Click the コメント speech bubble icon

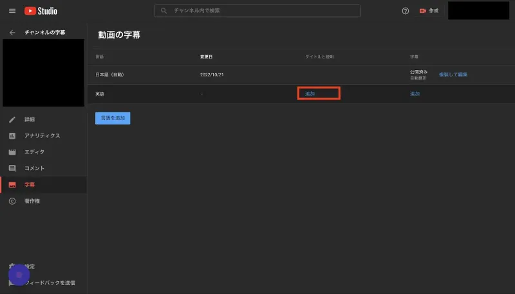[12, 168]
